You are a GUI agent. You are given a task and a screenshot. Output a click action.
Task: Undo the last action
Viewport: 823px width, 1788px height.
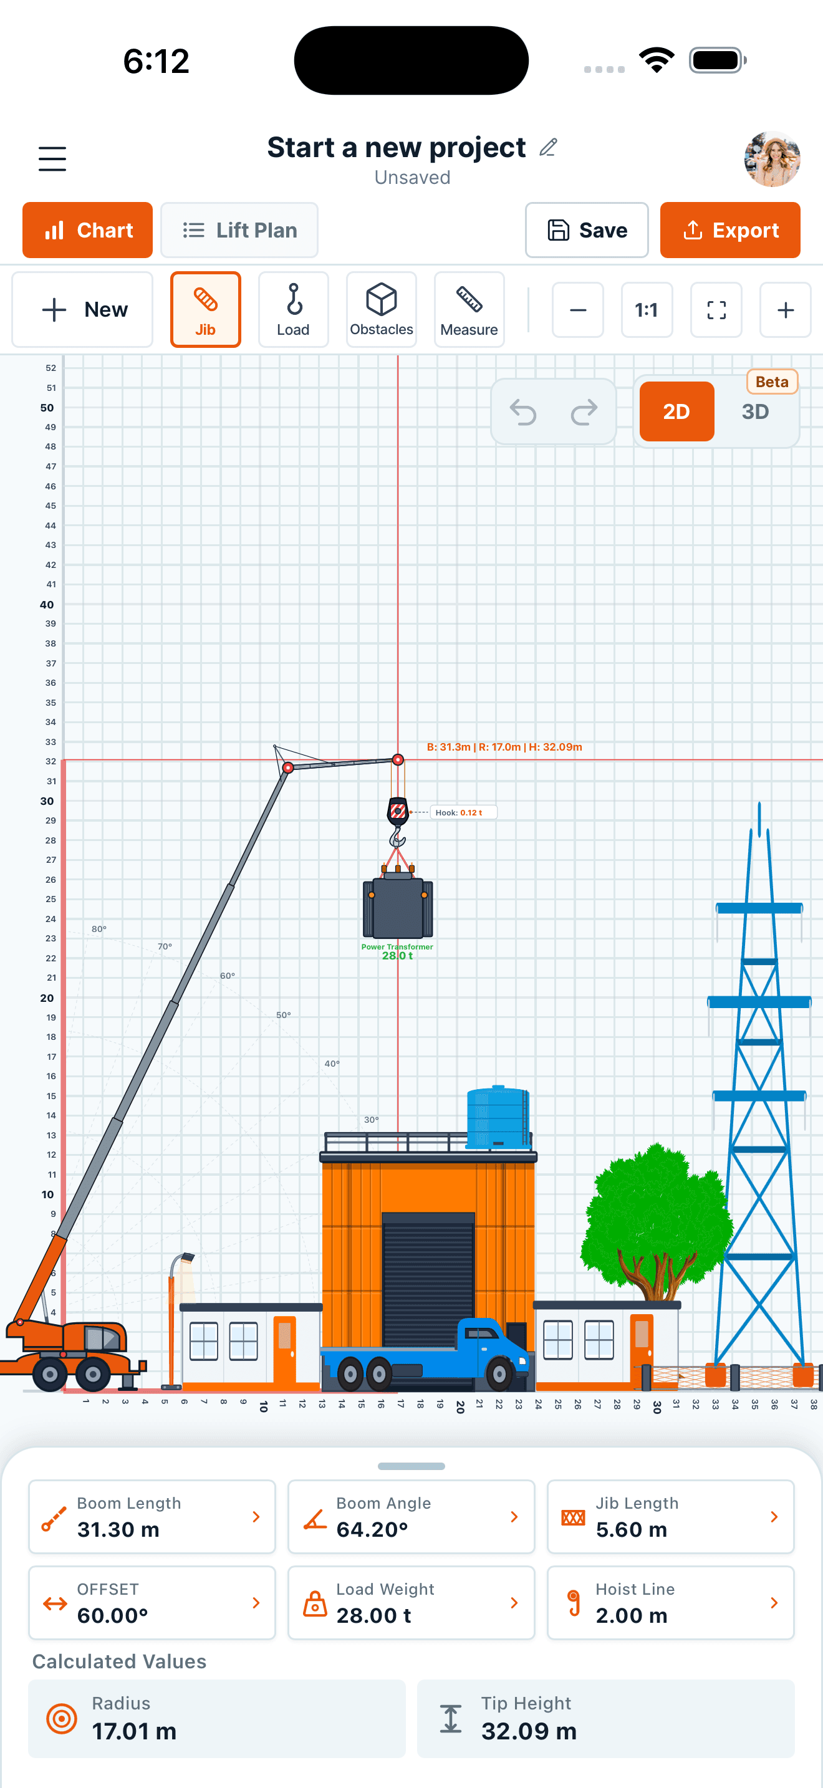(523, 411)
